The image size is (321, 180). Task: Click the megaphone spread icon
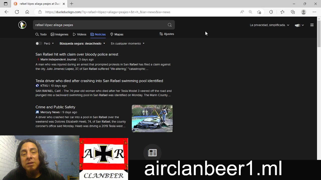[297, 25]
